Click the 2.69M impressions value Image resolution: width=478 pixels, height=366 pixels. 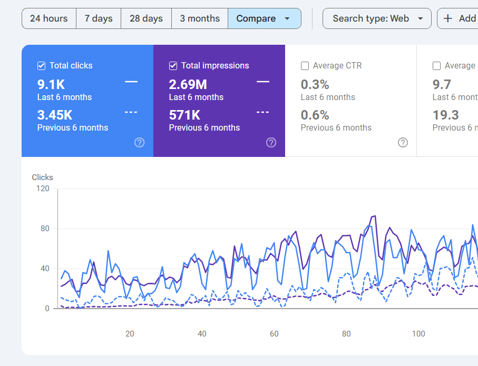188,84
